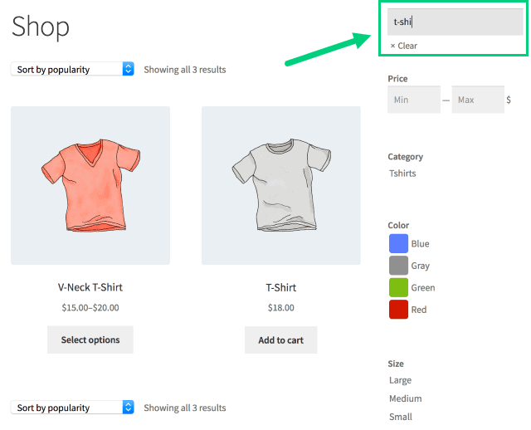Clear the search filter
Screen dimensions: 531x430
404,46
